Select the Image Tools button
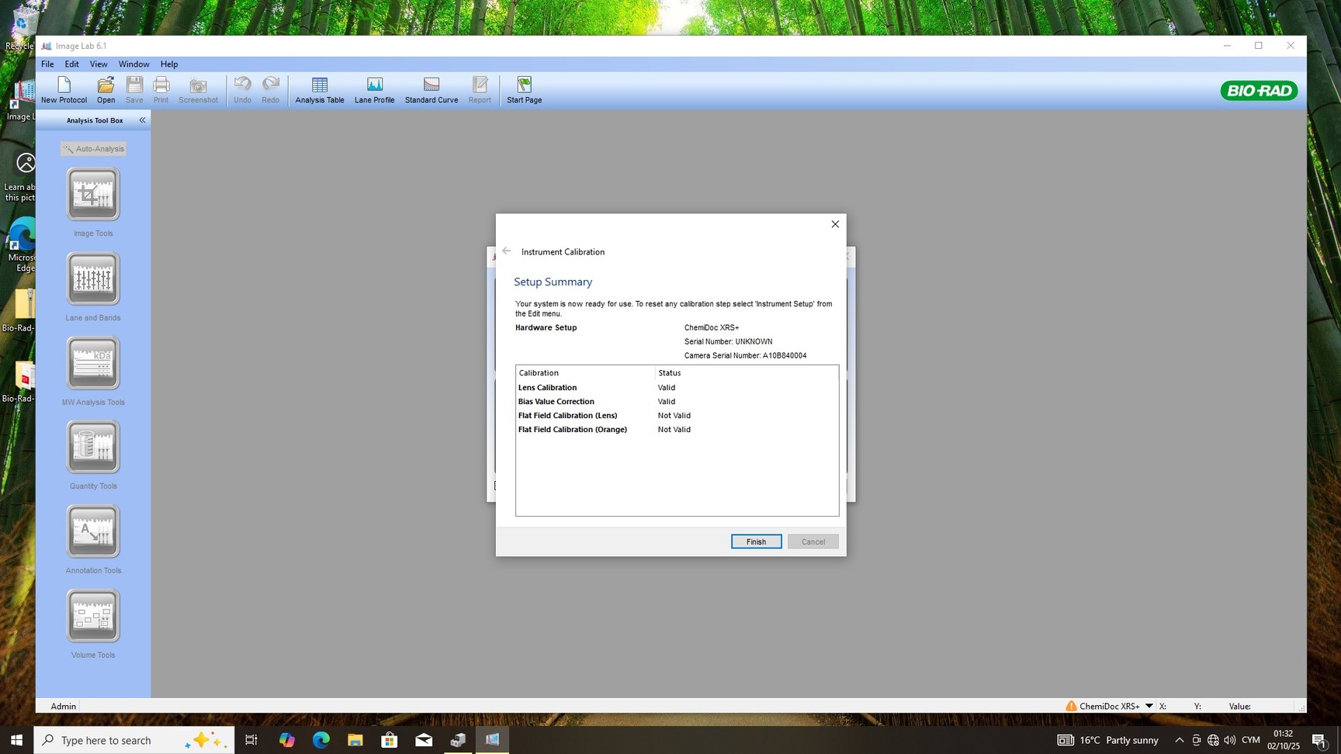 (x=93, y=195)
